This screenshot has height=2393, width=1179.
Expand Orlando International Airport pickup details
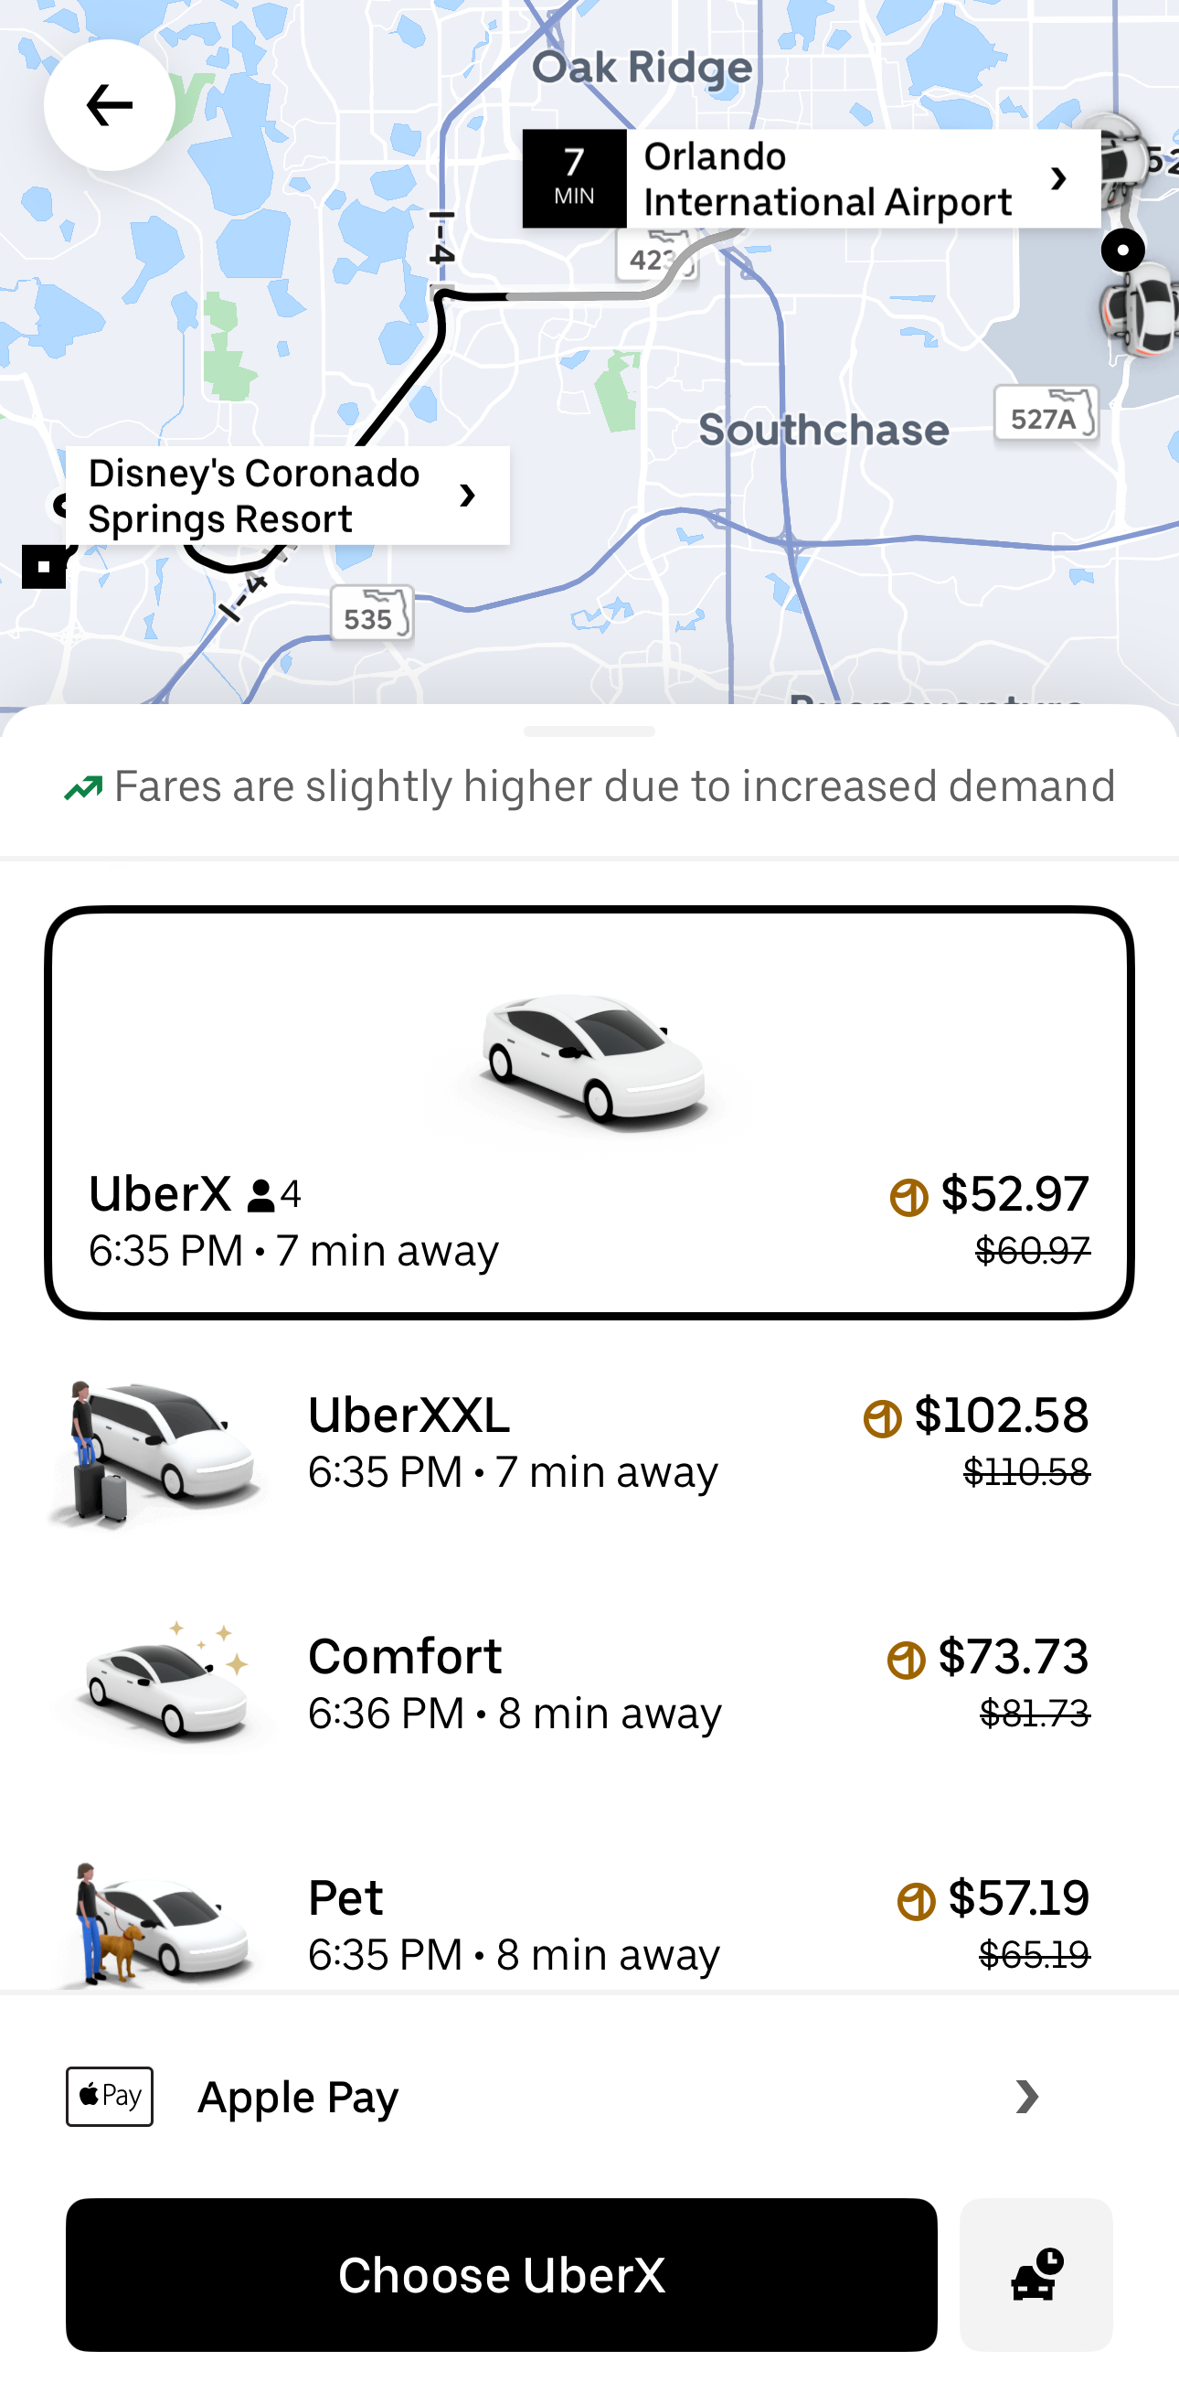tap(1057, 178)
